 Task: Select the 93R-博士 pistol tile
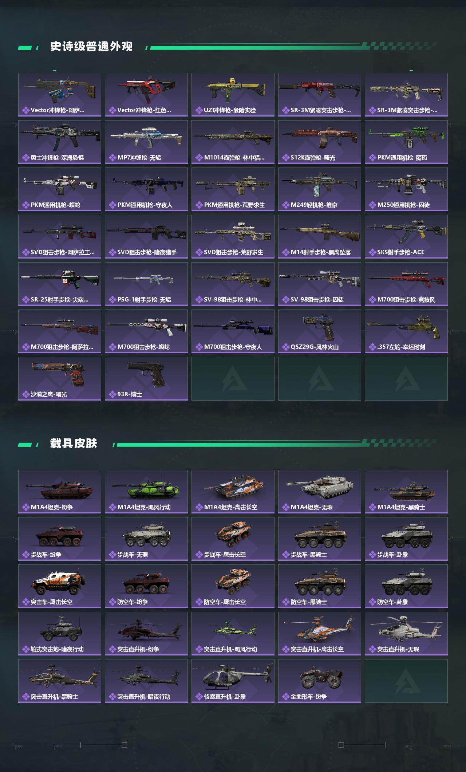146,379
